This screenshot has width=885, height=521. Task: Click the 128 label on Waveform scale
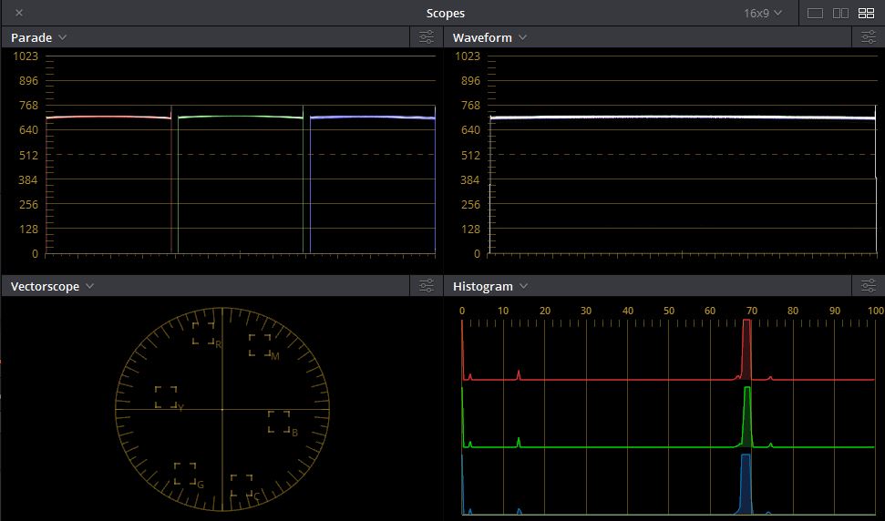pos(470,229)
